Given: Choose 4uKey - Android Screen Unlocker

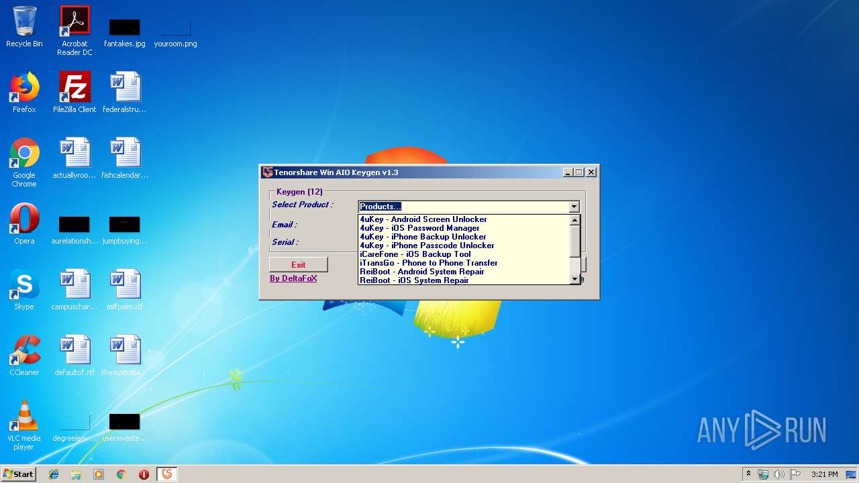Looking at the screenshot, I should point(464,219).
